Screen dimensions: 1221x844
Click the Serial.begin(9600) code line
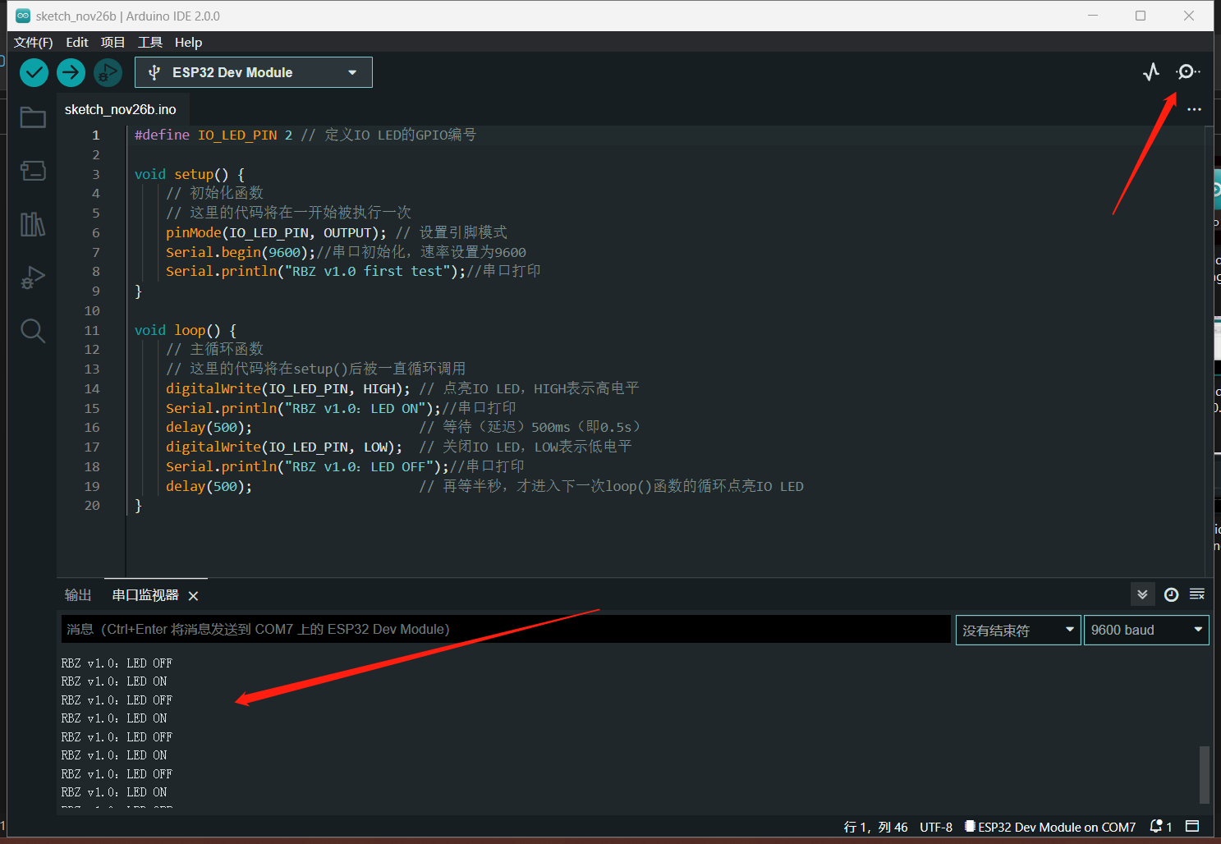pyautogui.click(x=346, y=252)
